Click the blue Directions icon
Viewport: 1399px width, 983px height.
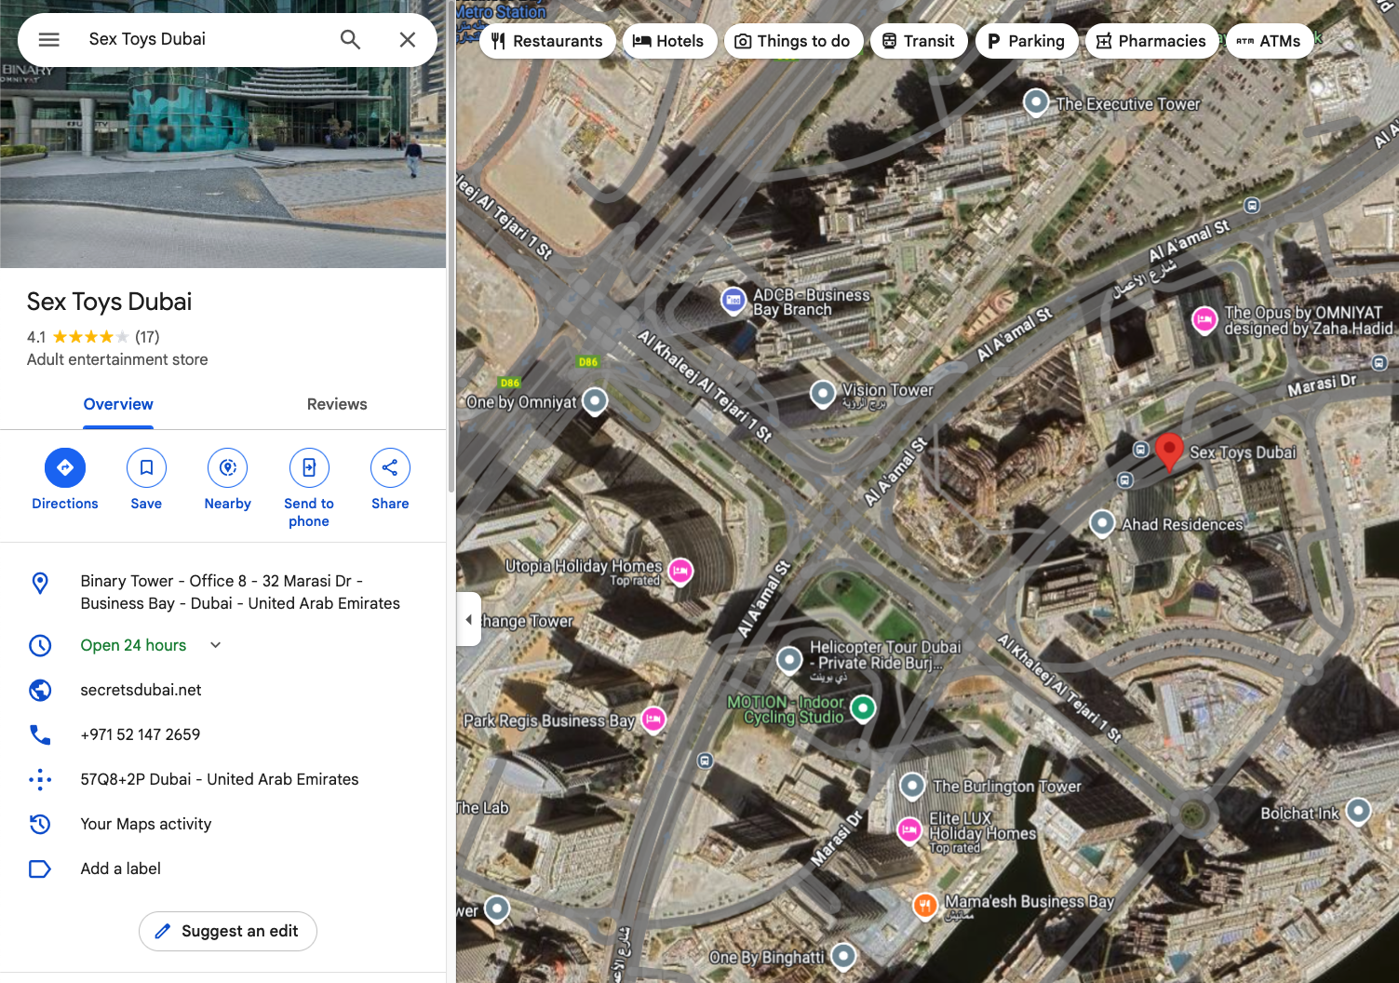pyautogui.click(x=65, y=467)
